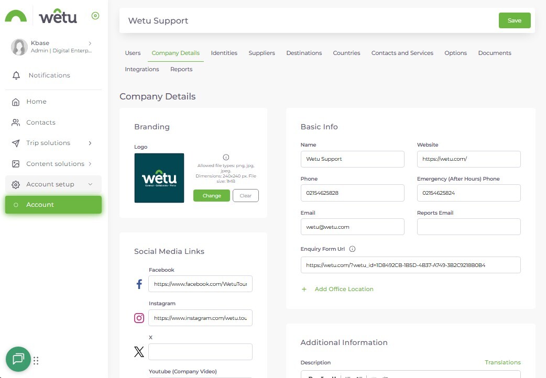Open the Reports tab

(181, 69)
